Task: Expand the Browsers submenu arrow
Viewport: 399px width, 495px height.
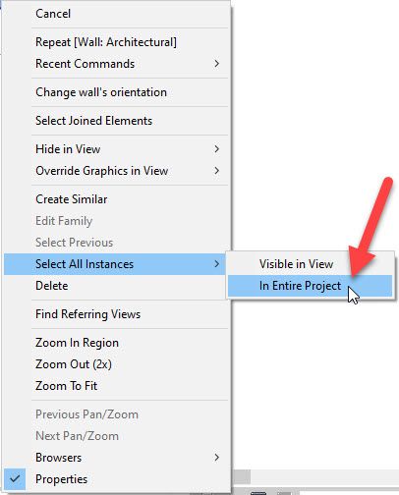Action: pos(216,458)
